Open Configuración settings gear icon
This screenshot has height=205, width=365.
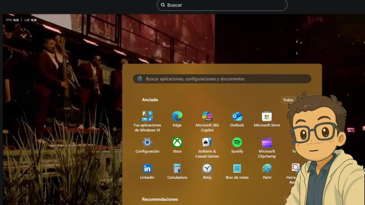(147, 142)
